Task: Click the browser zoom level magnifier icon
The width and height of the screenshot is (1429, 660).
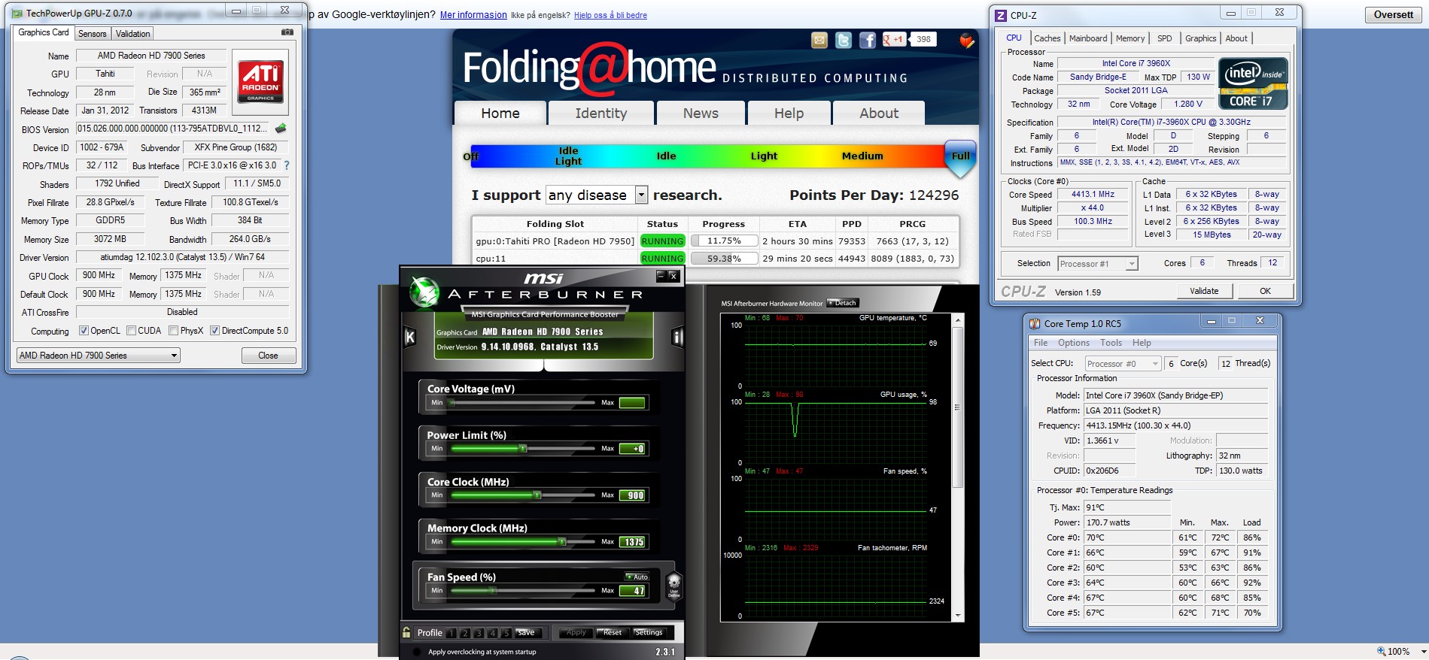Action: click(1381, 651)
